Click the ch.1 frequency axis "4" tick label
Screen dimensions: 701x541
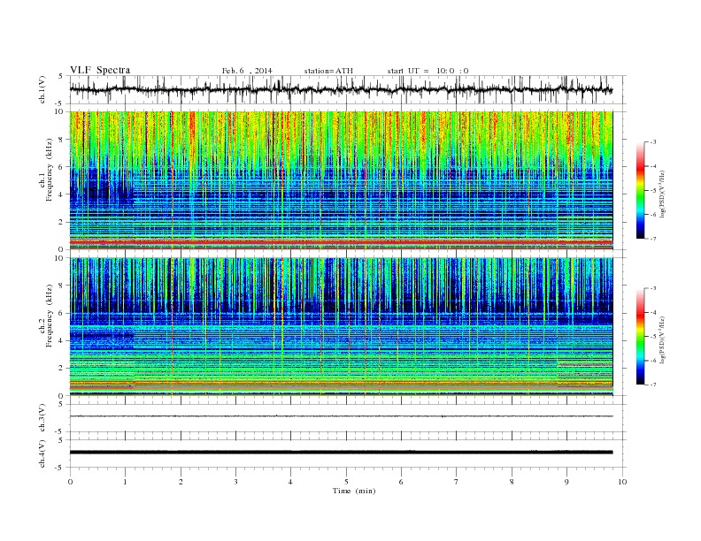[x=61, y=194]
